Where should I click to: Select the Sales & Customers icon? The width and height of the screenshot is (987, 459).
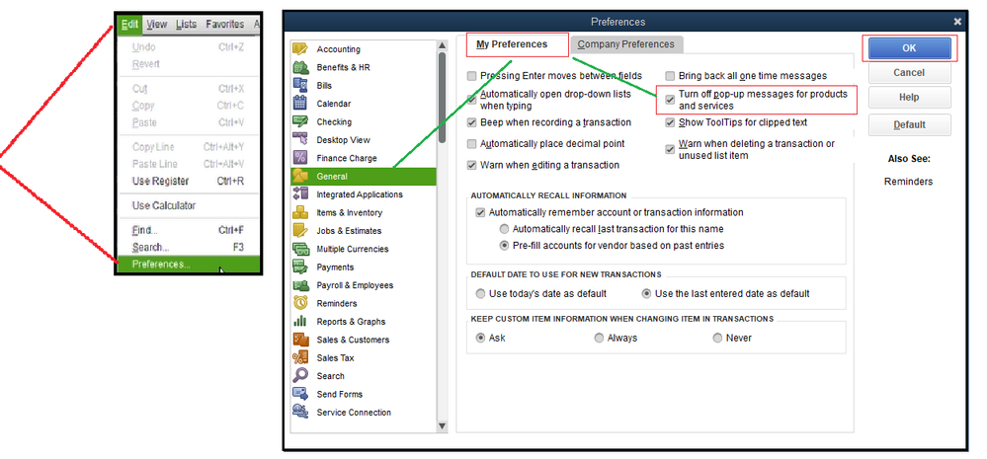(x=300, y=340)
